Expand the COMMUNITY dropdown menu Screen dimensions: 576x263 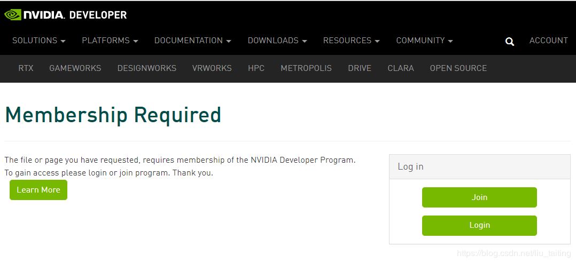(x=425, y=41)
